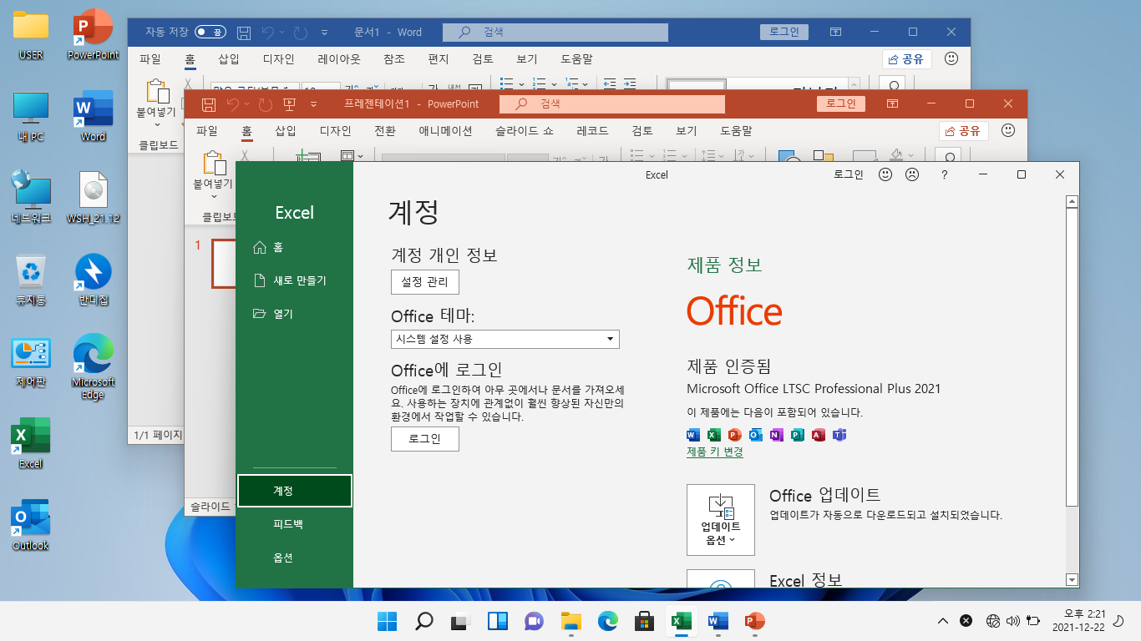Screen dimensions: 1141x641
Task: Click Undo icon in PowerPoint title bar
Action: click(x=233, y=103)
